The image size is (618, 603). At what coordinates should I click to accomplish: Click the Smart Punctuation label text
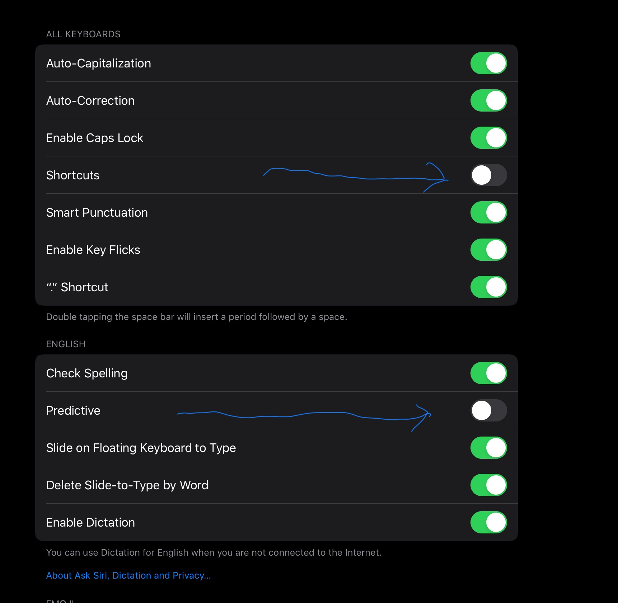click(x=97, y=212)
